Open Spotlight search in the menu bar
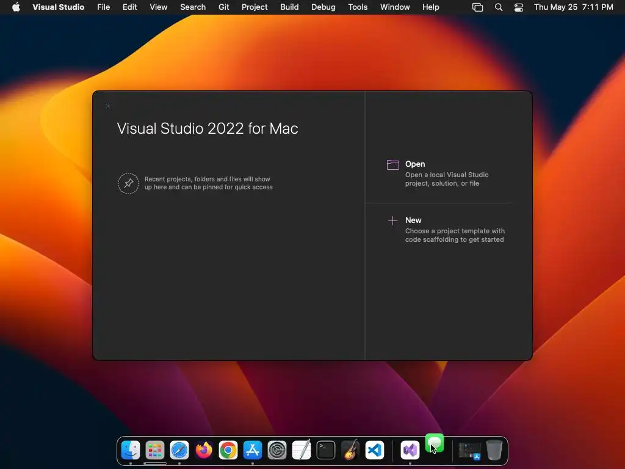The width and height of the screenshot is (625, 469). tap(498, 7)
